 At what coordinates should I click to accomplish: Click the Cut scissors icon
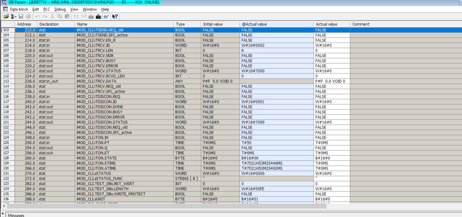[52, 16]
